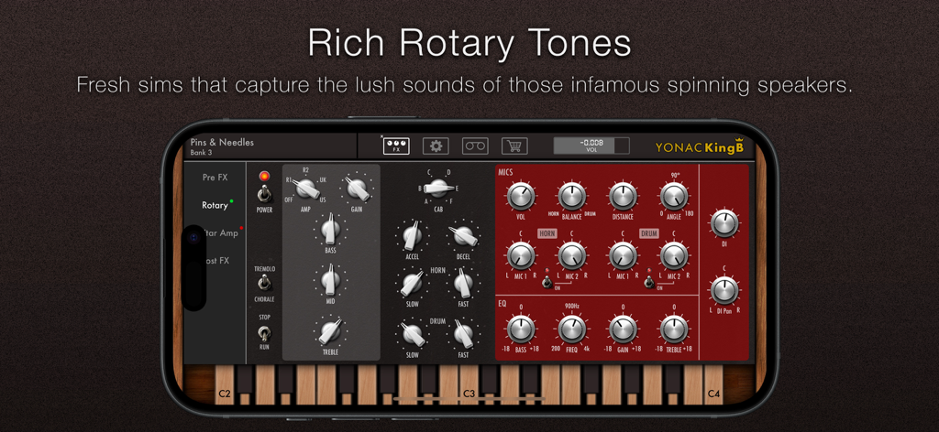Click the HORN FAST speed knob
Viewport: 939px width, 432px height.
pyautogui.click(x=463, y=283)
